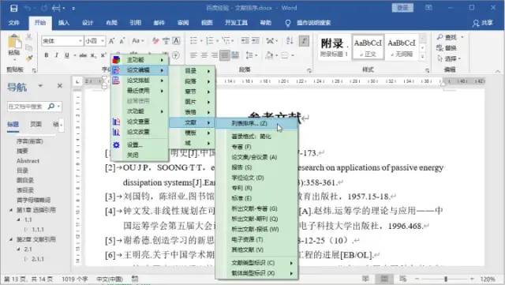505x285 pixels.
Task: Collapse the 第2章 heading in navigation
Action: pyautogui.click(x=11, y=239)
